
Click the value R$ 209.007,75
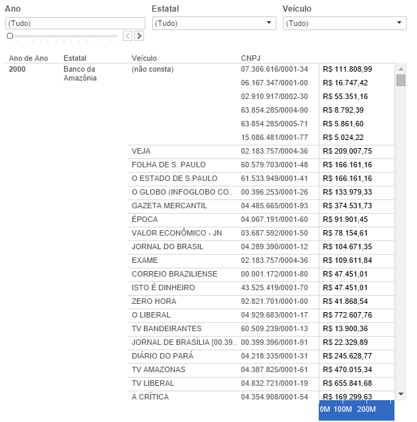[347, 151]
